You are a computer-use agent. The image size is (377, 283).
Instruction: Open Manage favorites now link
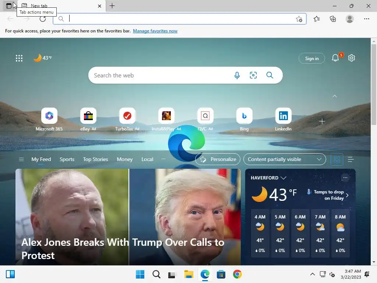point(155,31)
